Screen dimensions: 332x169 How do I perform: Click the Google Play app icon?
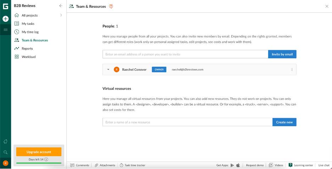coord(232,165)
